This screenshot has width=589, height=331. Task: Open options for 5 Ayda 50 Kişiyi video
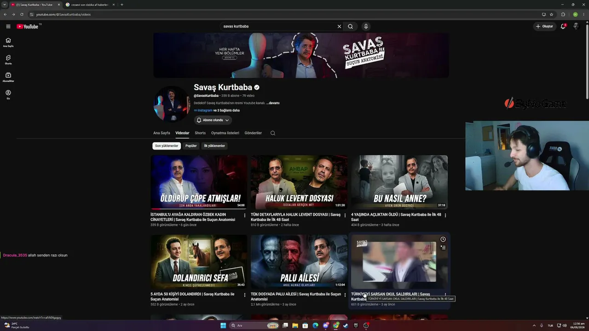245,295
